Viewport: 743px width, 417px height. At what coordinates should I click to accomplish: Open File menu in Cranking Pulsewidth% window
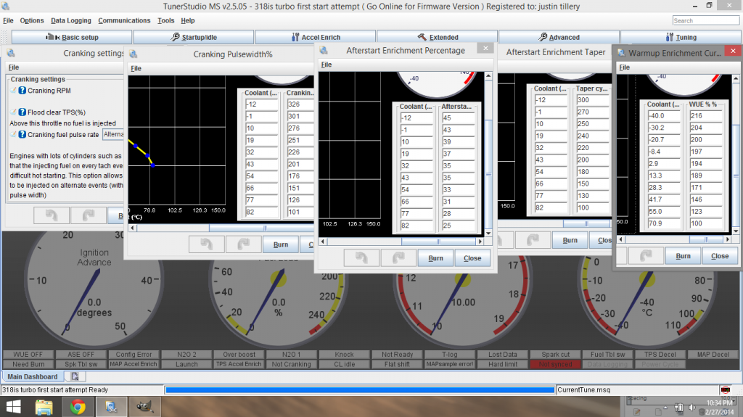point(136,68)
